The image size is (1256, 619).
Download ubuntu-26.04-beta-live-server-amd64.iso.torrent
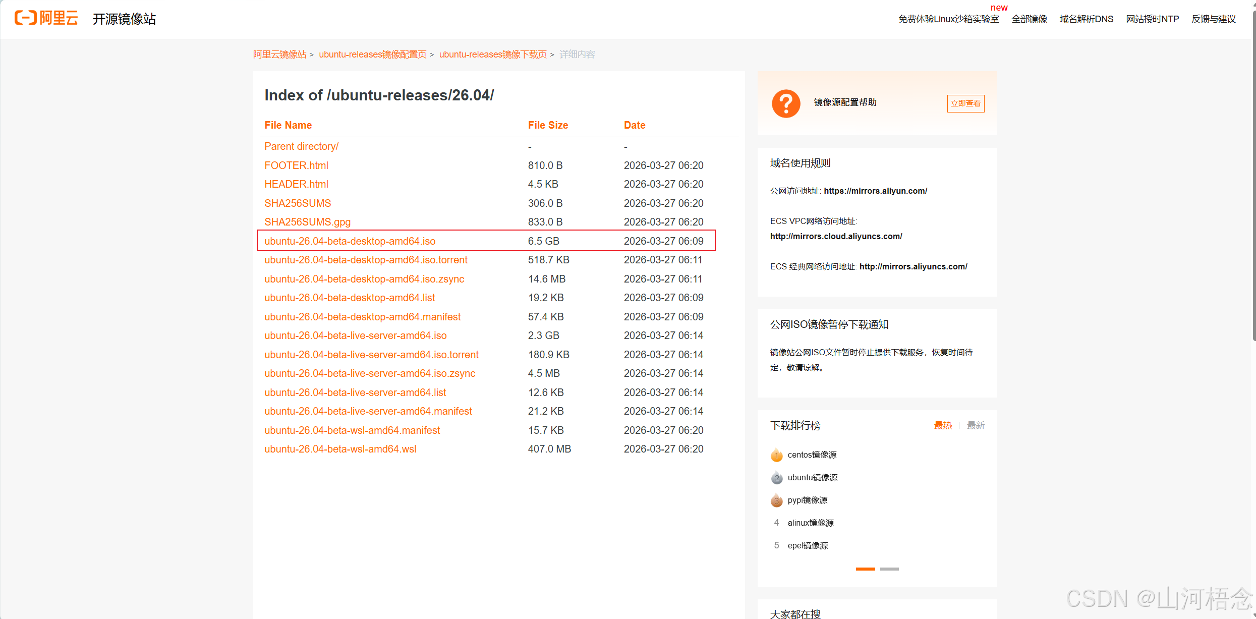(x=371, y=355)
